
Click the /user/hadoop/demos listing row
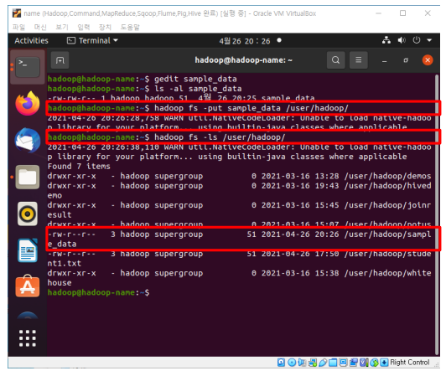pyautogui.click(x=239, y=176)
